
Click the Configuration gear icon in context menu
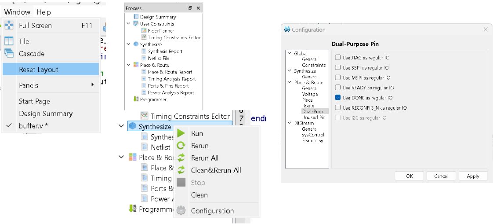click(x=181, y=210)
